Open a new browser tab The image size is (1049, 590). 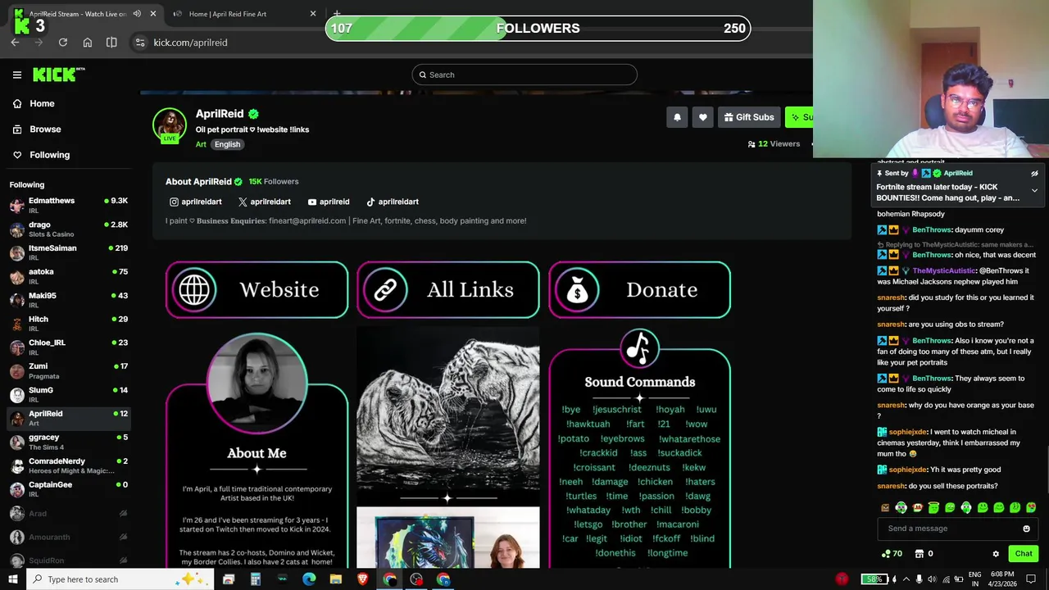[x=336, y=14]
